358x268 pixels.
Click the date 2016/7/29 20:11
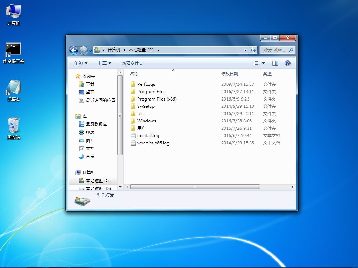(x=237, y=113)
